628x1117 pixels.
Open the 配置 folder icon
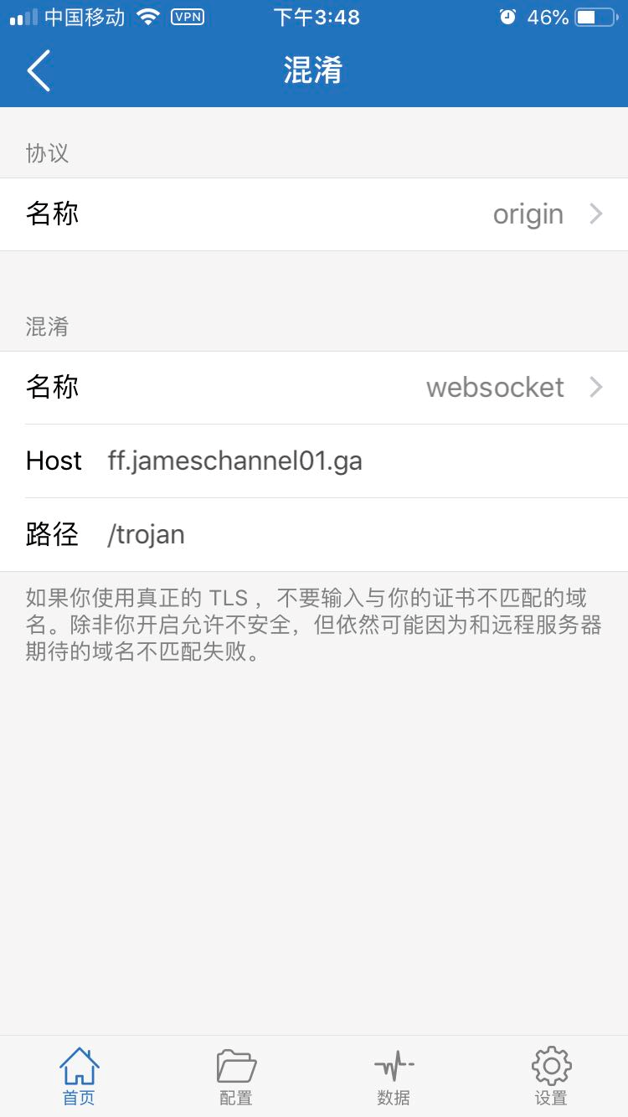(236, 1066)
